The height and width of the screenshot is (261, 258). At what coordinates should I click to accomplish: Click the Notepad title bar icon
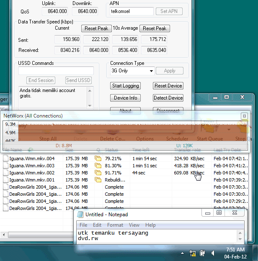[x=80, y=215]
